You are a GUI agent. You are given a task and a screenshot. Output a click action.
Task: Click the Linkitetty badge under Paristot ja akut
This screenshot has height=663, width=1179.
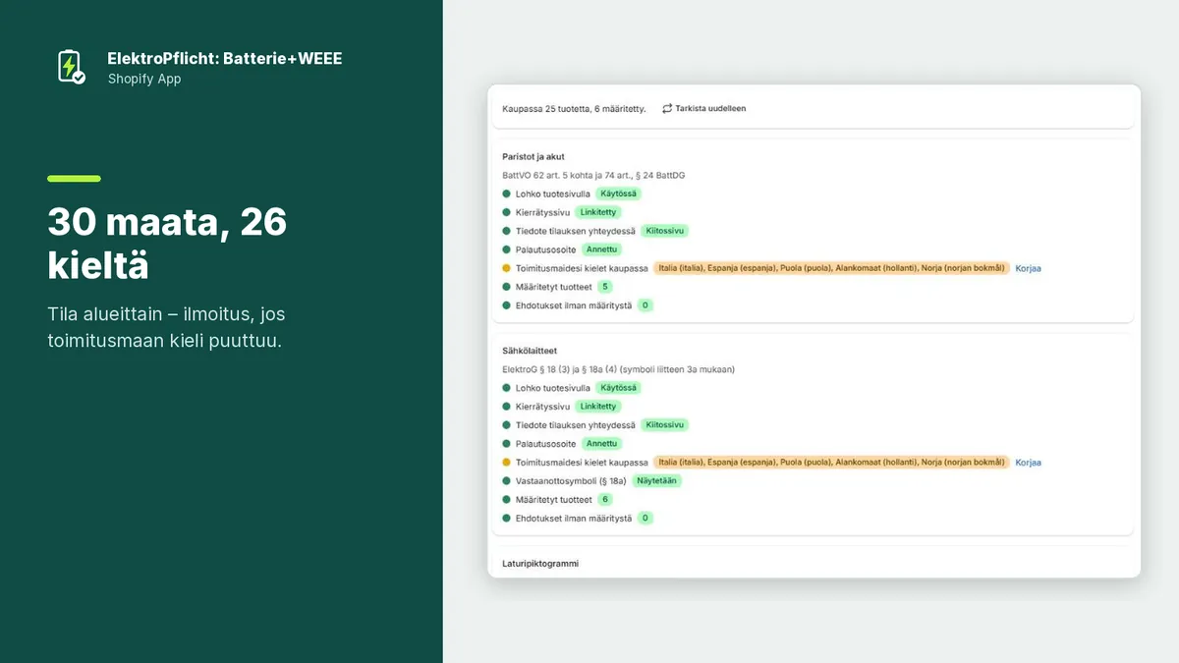[598, 212]
